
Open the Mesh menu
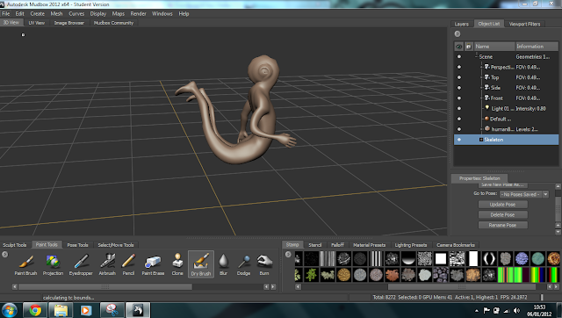point(56,14)
